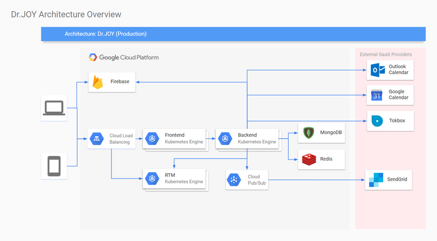437x241 pixels.
Task: Click the Google Cloud Platform logo
Action: point(123,57)
